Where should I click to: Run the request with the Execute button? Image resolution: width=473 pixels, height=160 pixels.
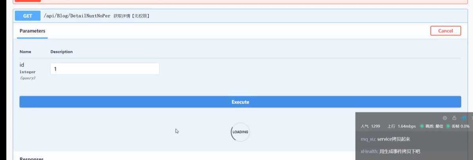(240, 102)
